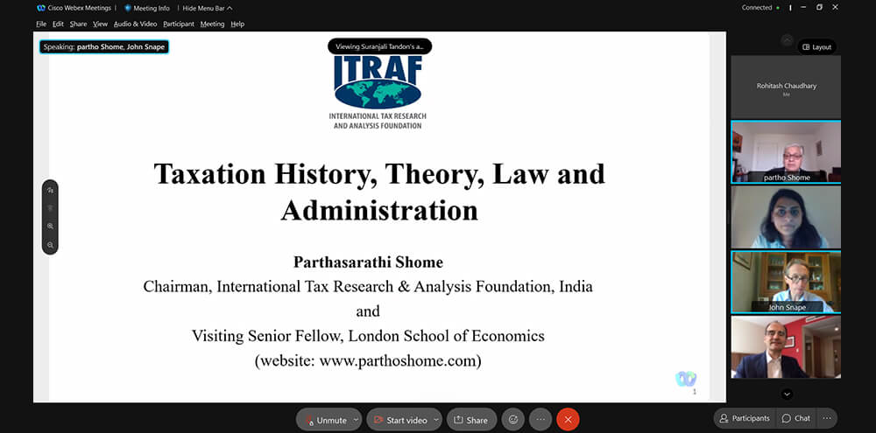Open the reactions emoji button
876x433 pixels.
point(512,420)
